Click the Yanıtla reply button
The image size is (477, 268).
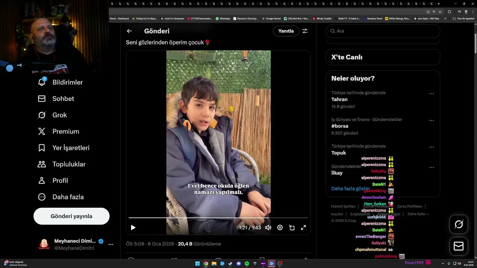point(286,31)
